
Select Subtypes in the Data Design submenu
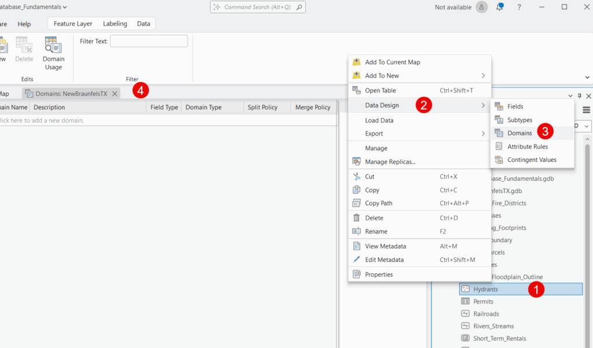(x=519, y=120)
